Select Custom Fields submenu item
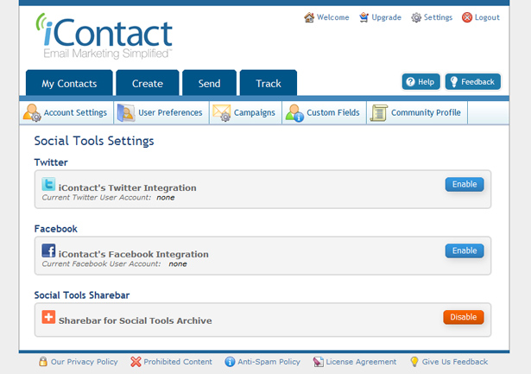 324,112
